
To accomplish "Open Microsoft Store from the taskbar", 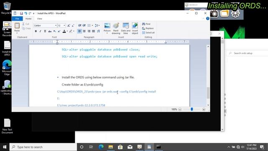I will click(120, 147).
